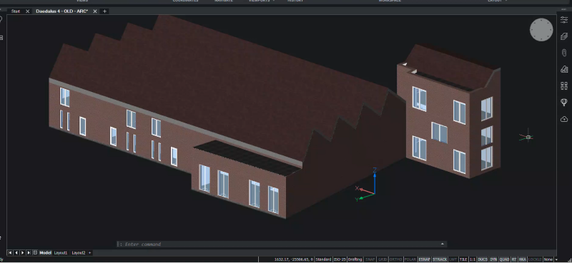Switch to the Model tab
Viewport: 572px width, 263px height.
point(45,252)
